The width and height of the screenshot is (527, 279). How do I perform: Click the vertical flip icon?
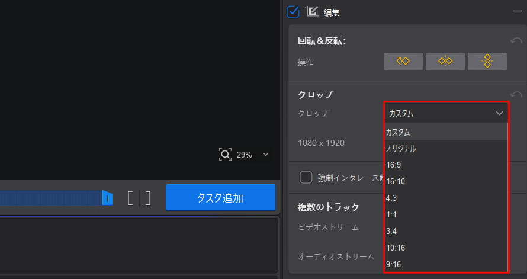click(x=487, y=62)
